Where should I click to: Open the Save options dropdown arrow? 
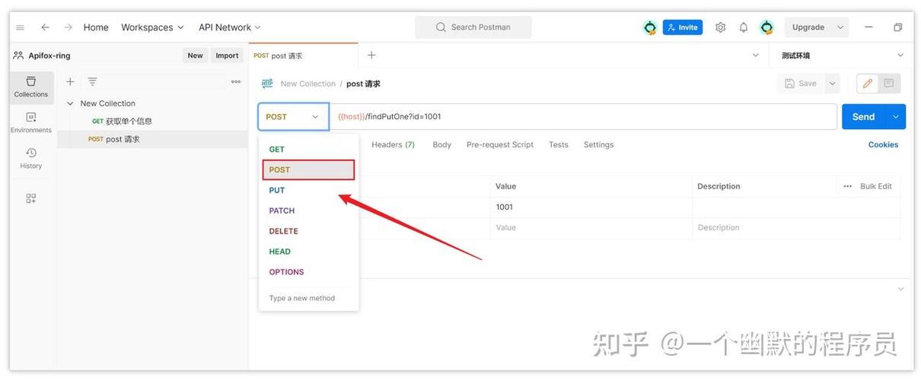pos(832,84)
